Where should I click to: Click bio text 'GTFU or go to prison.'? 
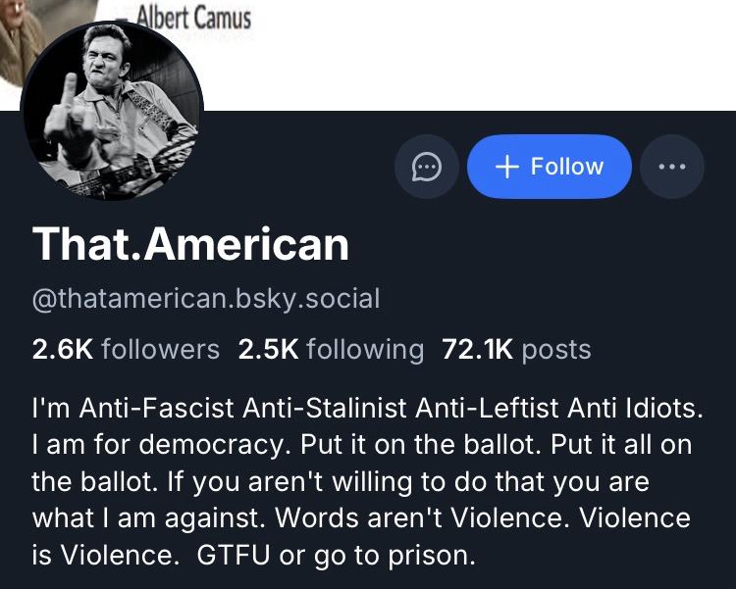pyautogui.click(x=337, y=558)
